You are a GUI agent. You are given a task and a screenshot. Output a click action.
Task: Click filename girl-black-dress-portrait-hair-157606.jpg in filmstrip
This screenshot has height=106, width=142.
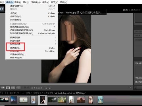click(x=70, y=93)
